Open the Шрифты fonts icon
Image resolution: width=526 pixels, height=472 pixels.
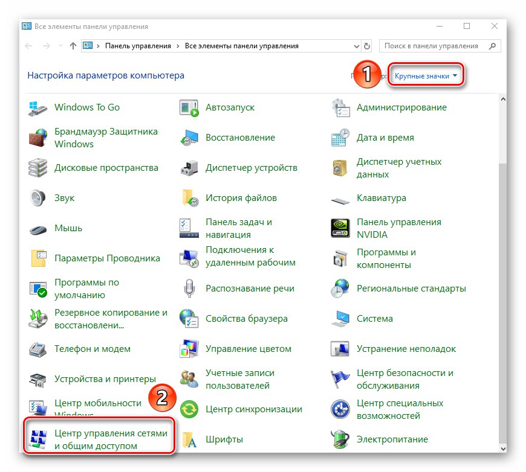(x=190, y=439)
